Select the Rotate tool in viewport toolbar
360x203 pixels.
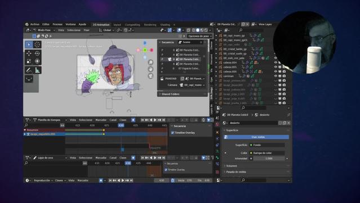pyautogui.click(x=37, y=53)
